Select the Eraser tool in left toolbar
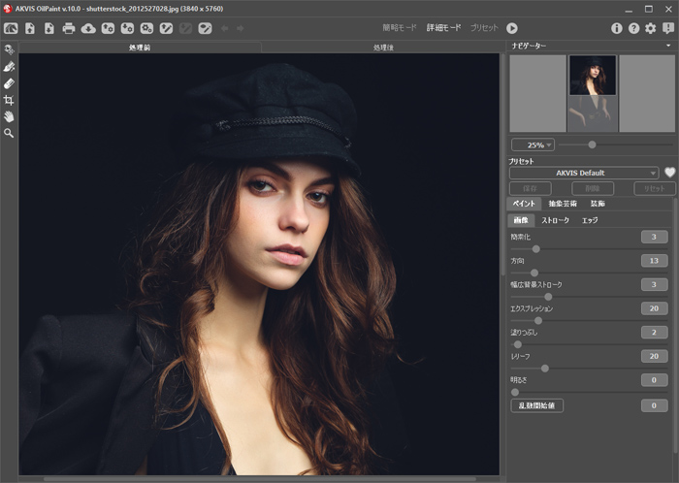The height and width of the screenshot is (483, 679). click(x=9, y=83)
